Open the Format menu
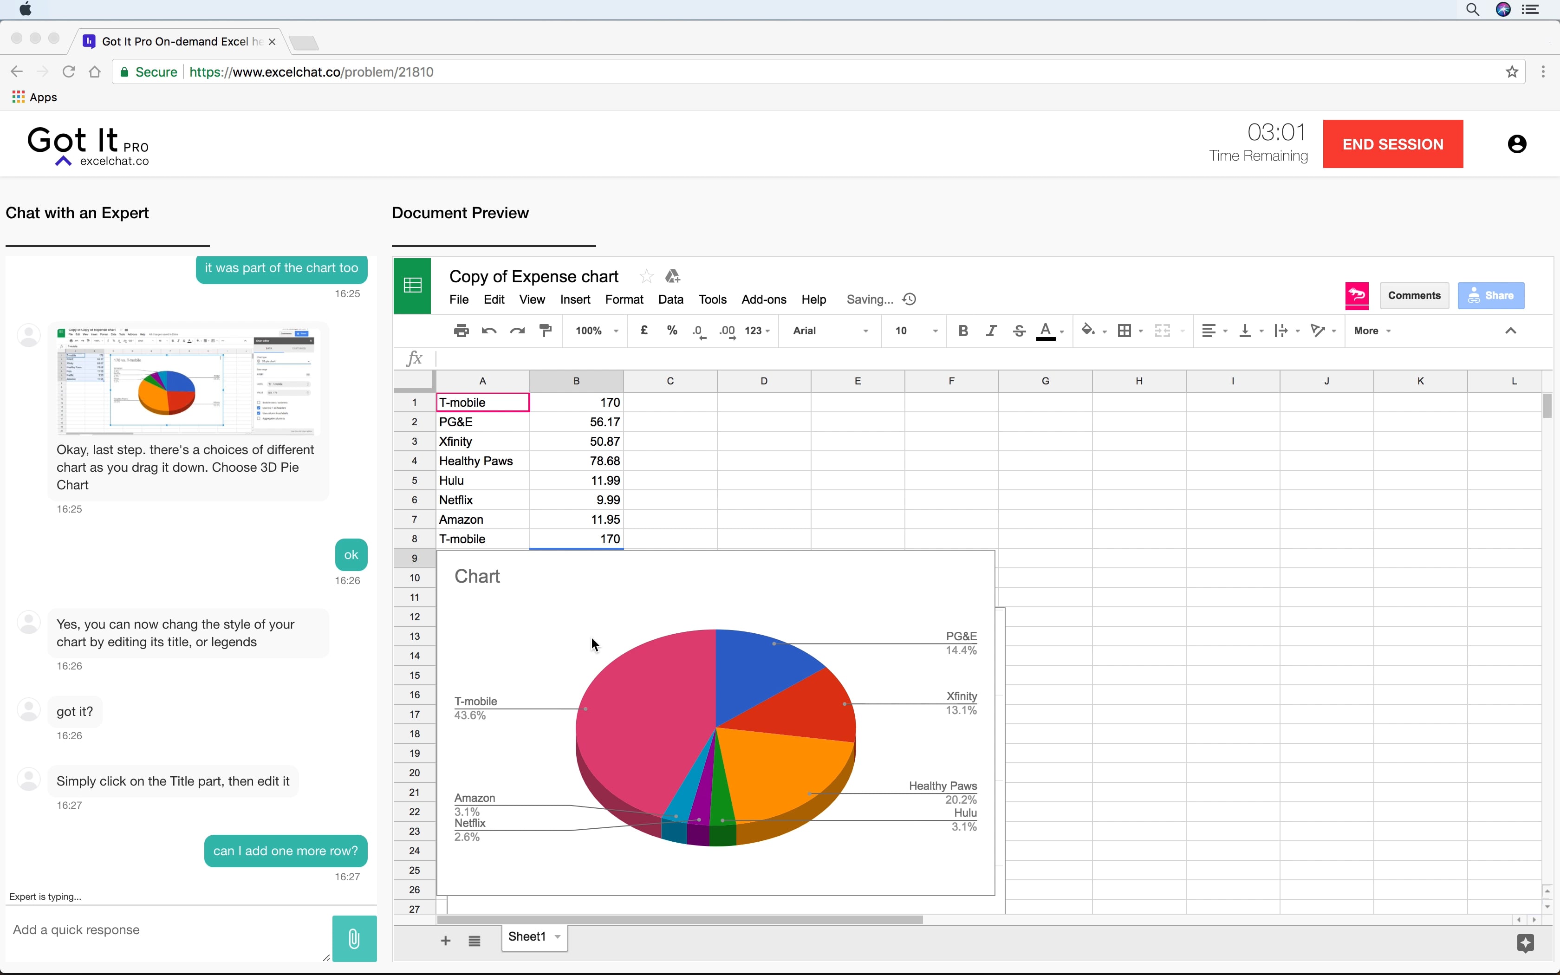This screenshot has height=975, width=1560. pos(624,299)
